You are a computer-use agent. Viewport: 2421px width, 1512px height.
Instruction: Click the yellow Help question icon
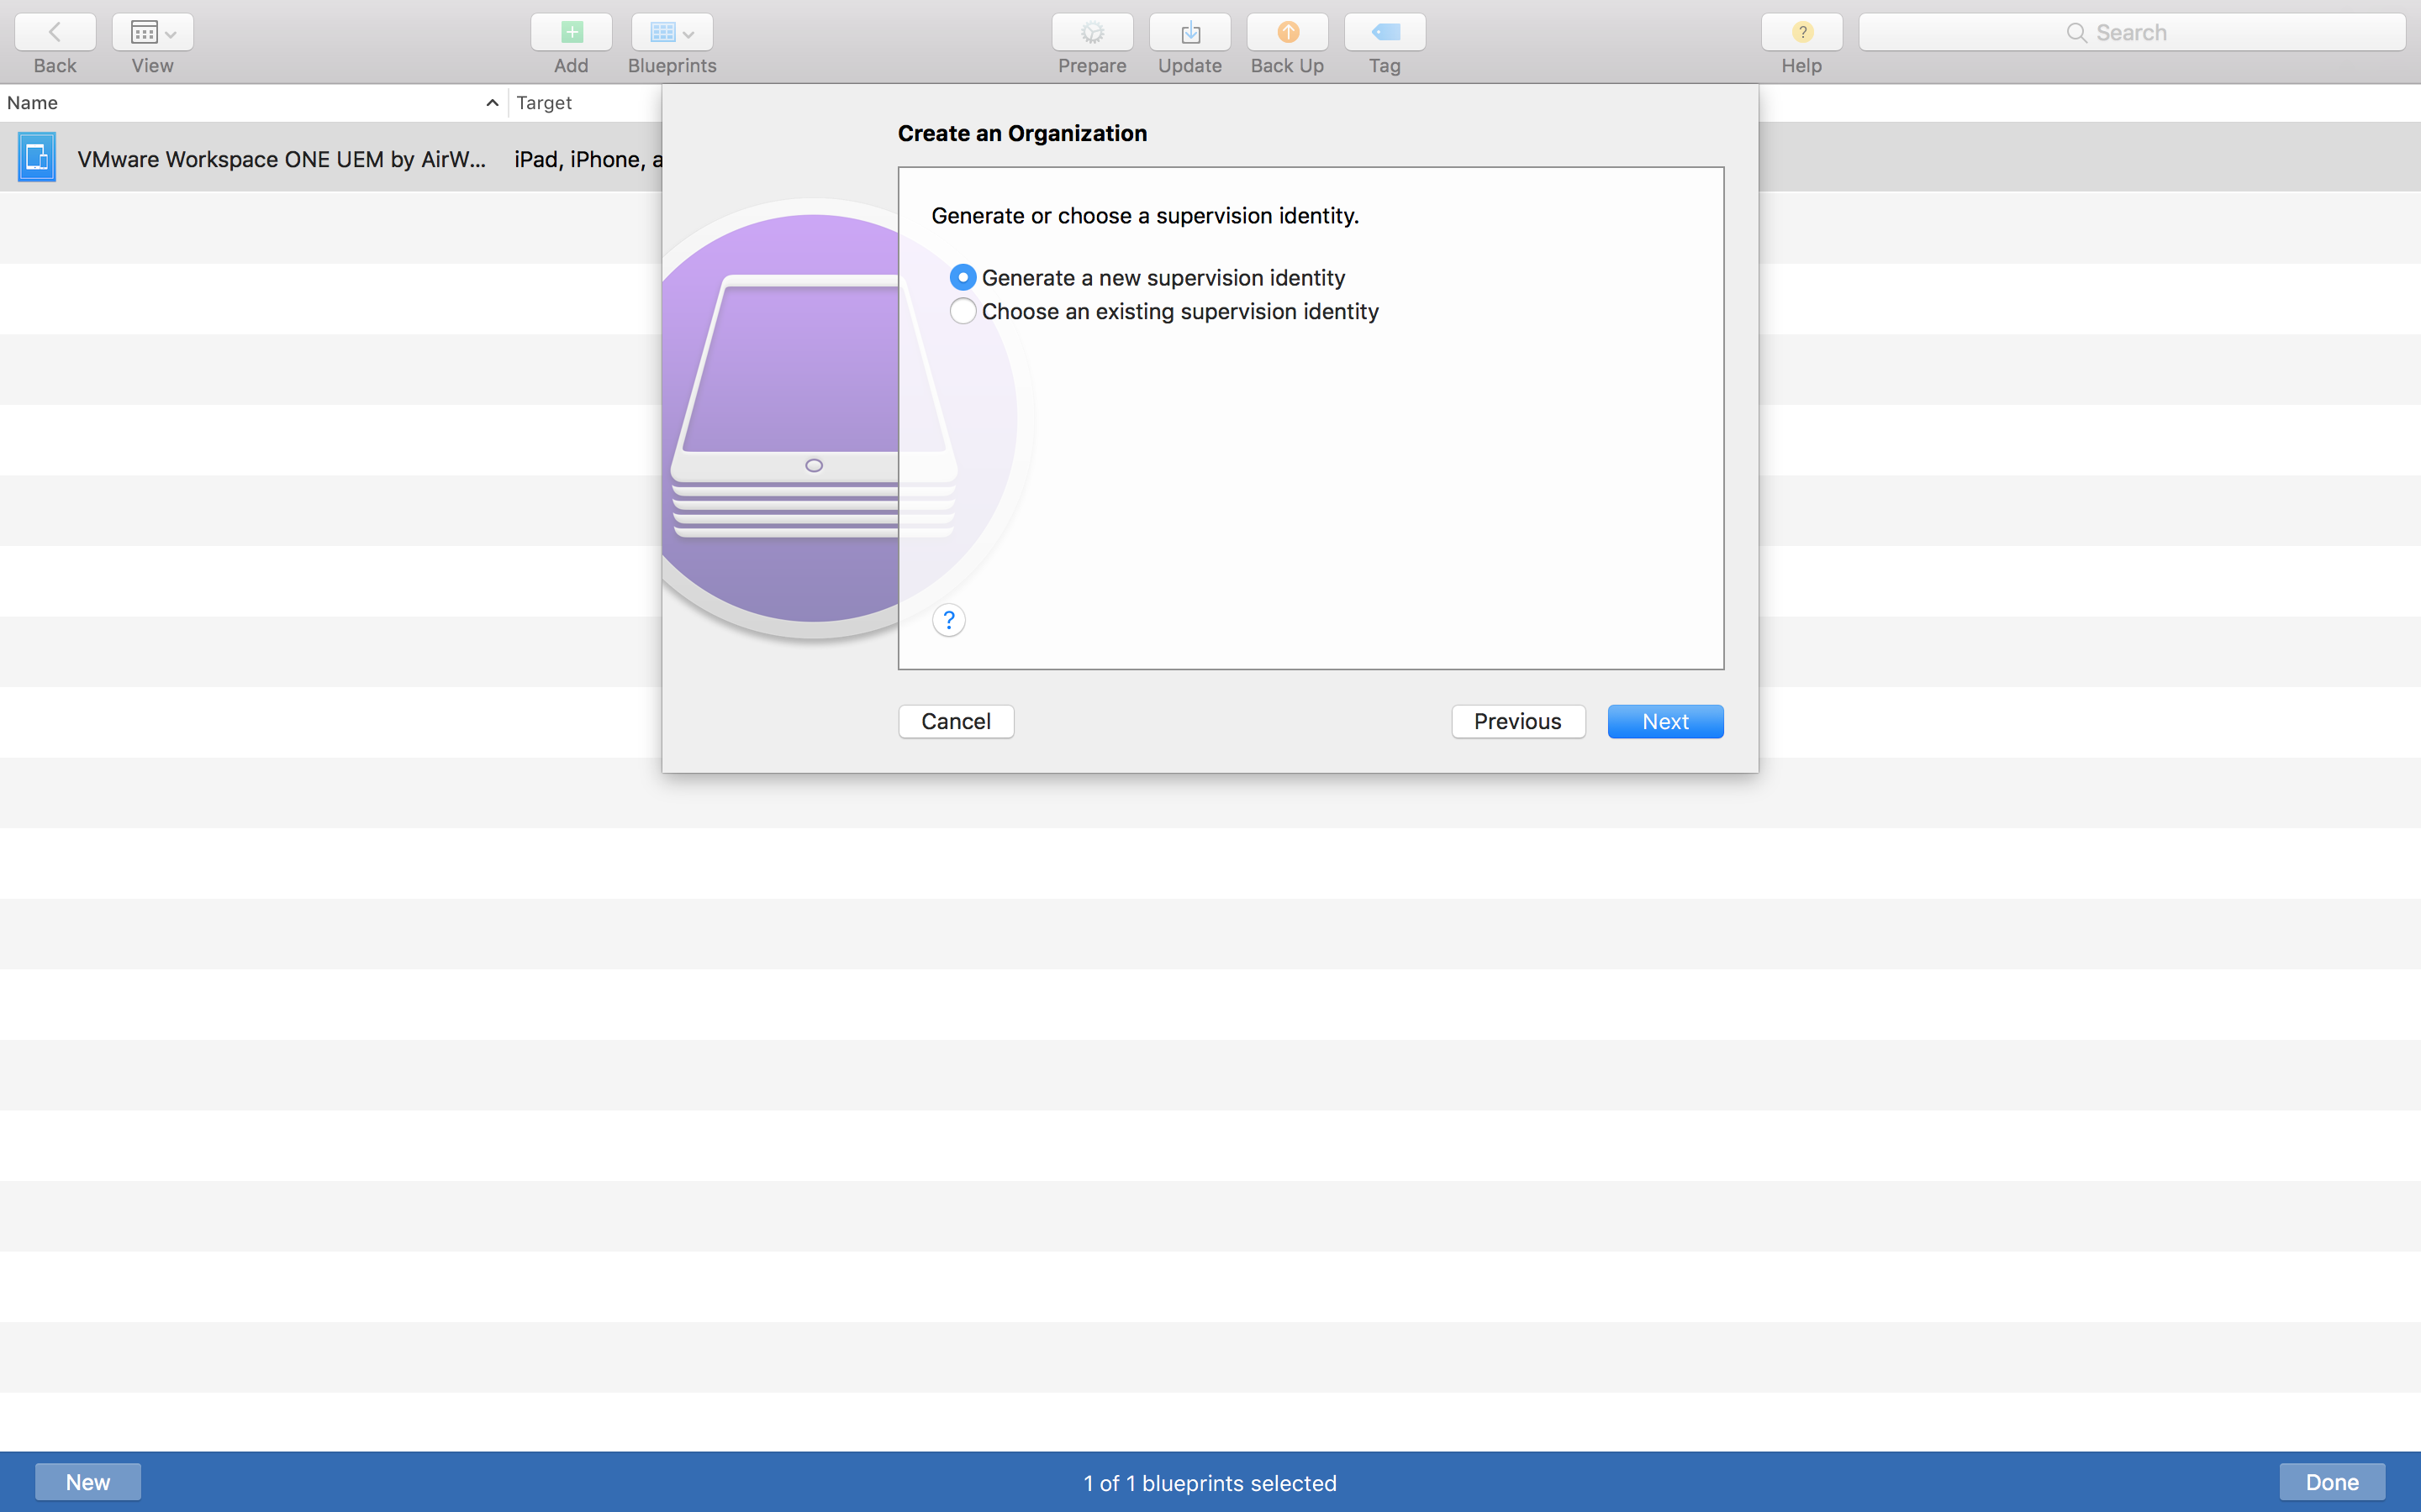[x=1801, y=32]
